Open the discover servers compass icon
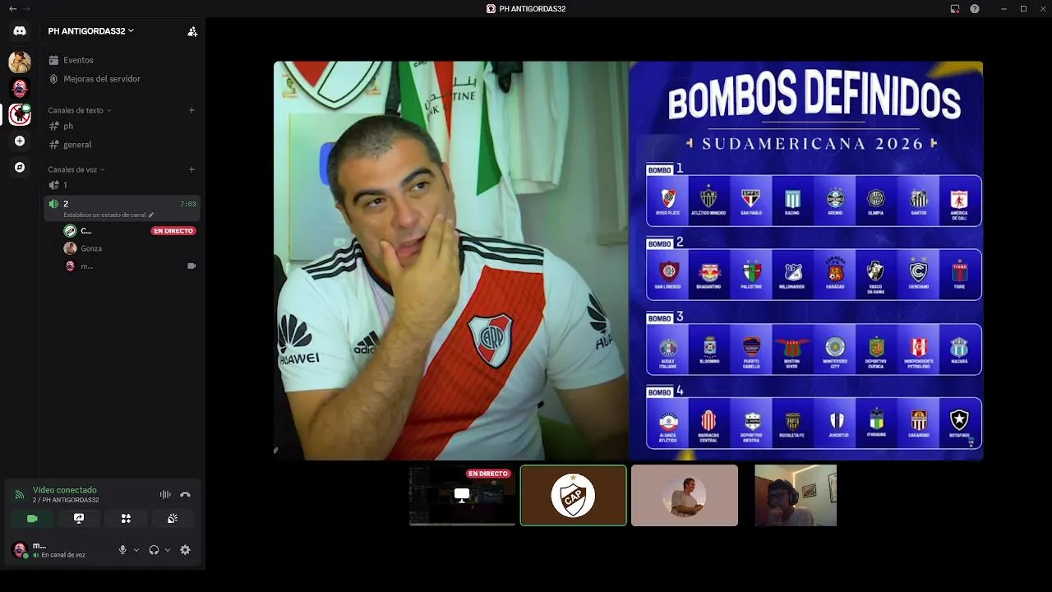 [20, 168]
